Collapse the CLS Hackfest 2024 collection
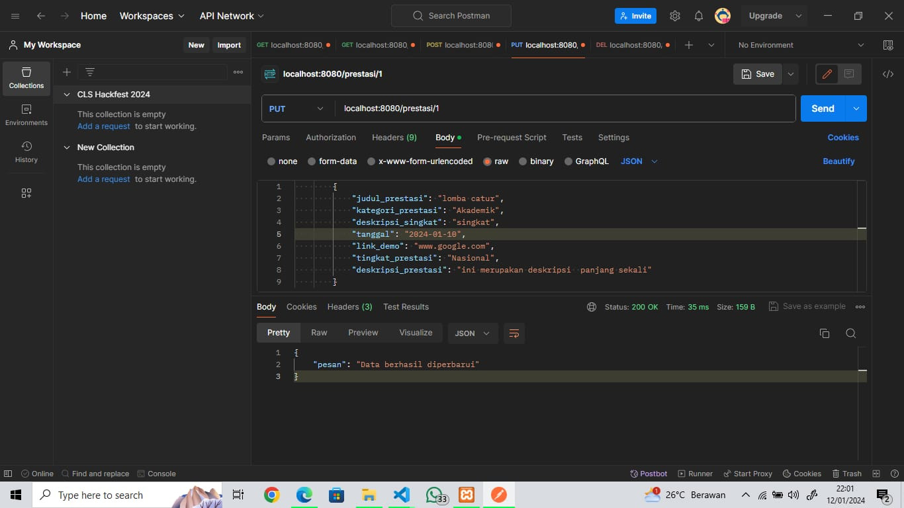Viewport: 904px width, 508px height. 66,95
